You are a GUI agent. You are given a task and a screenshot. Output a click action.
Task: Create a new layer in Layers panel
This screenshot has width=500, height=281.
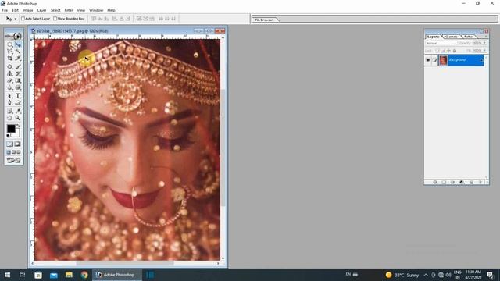[x=471, y=182]
